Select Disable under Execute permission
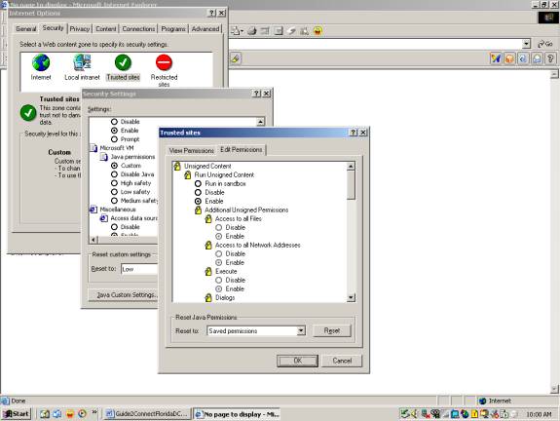 (219, 281)
